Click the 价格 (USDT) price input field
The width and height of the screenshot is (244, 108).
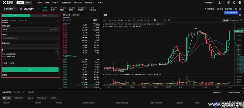25,30
